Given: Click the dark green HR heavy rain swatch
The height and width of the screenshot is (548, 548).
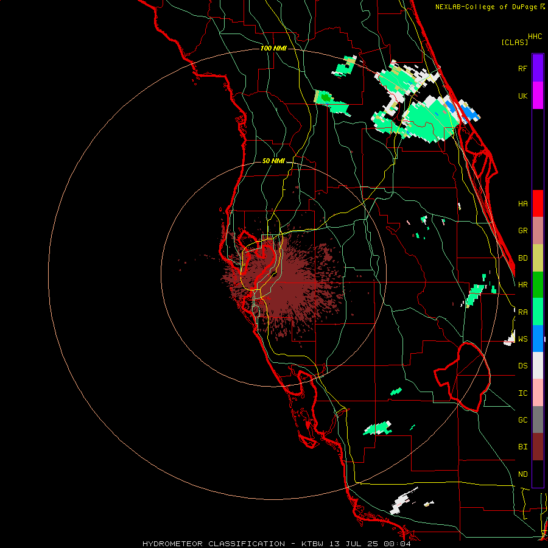Looking at the screenshot, I should point(538,285).
